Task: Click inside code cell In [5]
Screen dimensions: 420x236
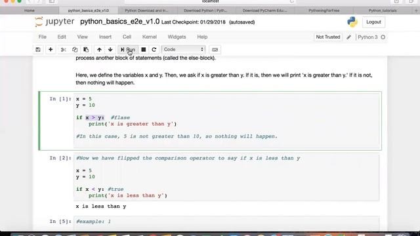Action: tap(226, 223)
